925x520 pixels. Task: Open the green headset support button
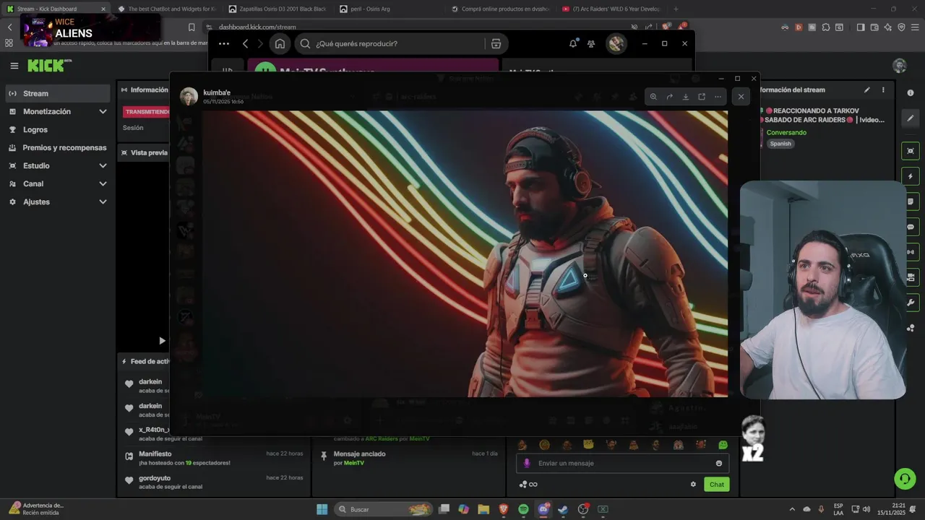(x=905, y=479)
